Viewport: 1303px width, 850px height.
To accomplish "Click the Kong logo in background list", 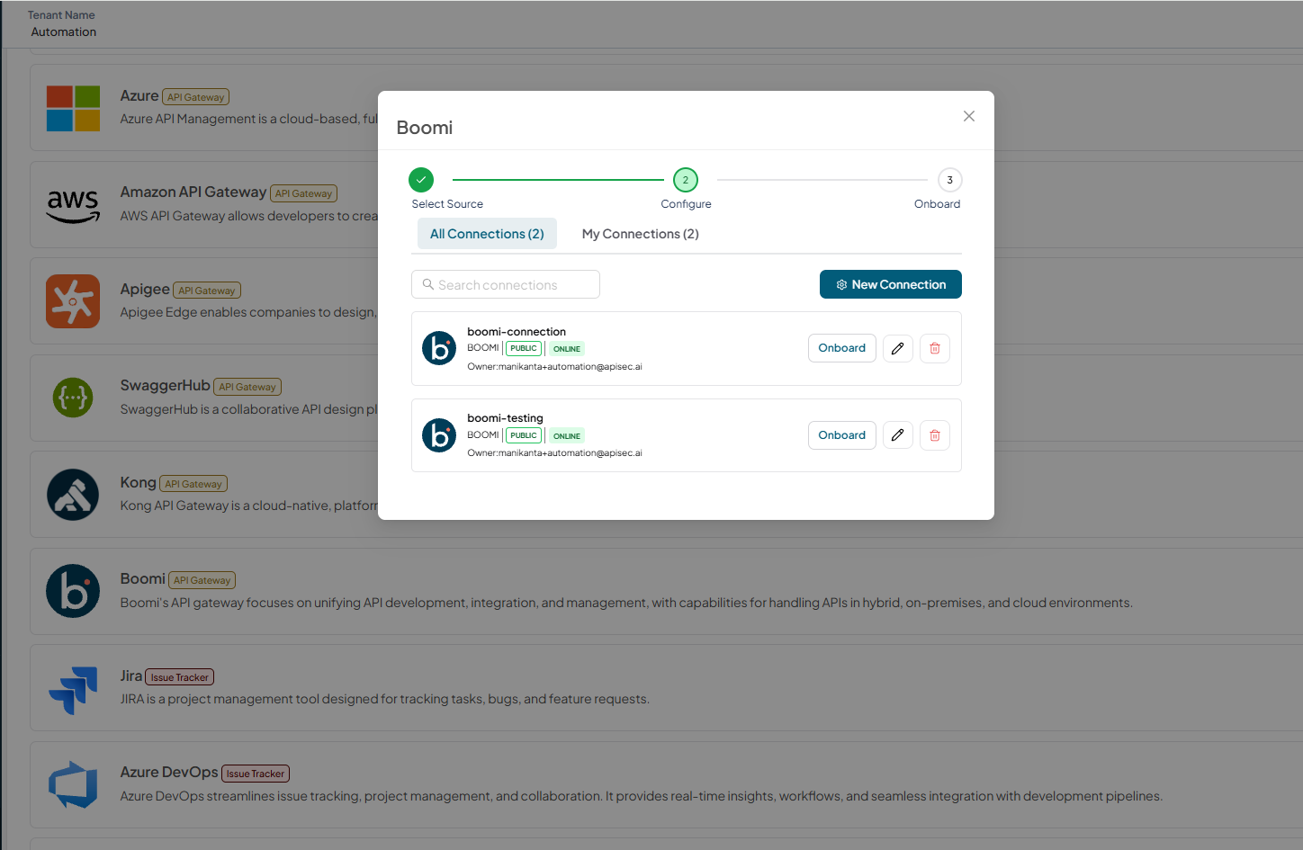I will coord(73,495).
